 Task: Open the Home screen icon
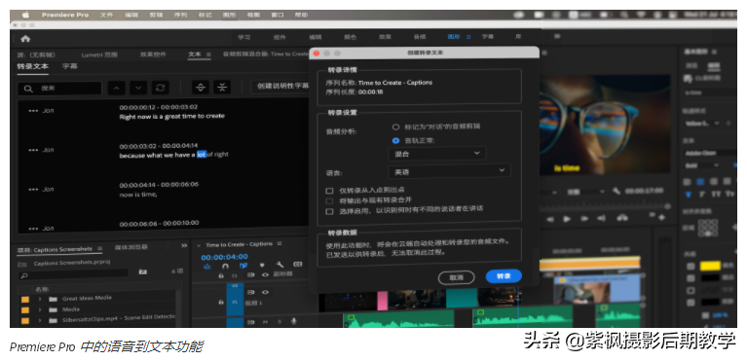[x=25, y=39]
